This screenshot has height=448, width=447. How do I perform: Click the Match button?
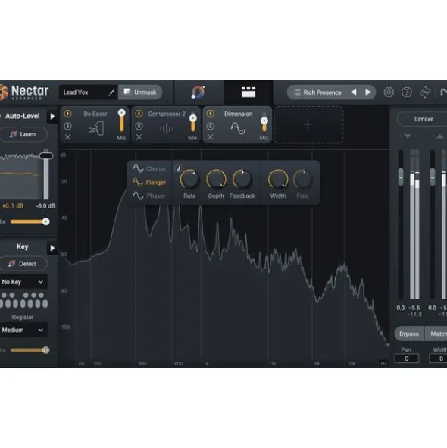coord(436,334)
